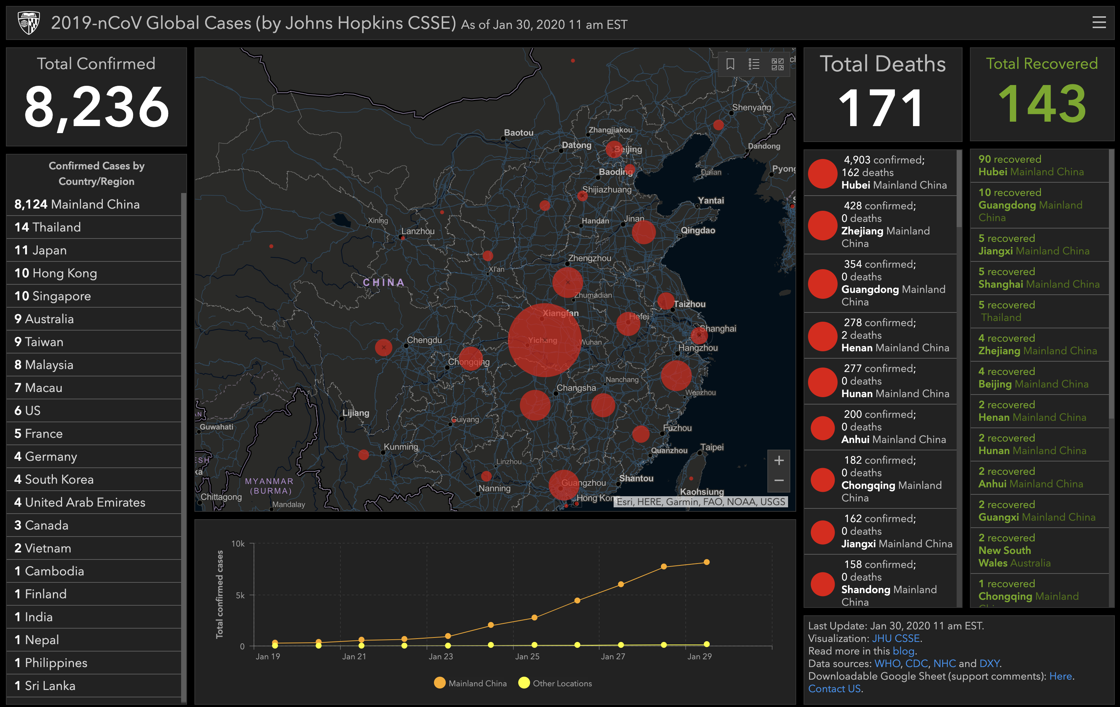Select '11 Japan' row
Image resolution: width=1120 pixels, height=707 pixels.
[x=94, y=250]
